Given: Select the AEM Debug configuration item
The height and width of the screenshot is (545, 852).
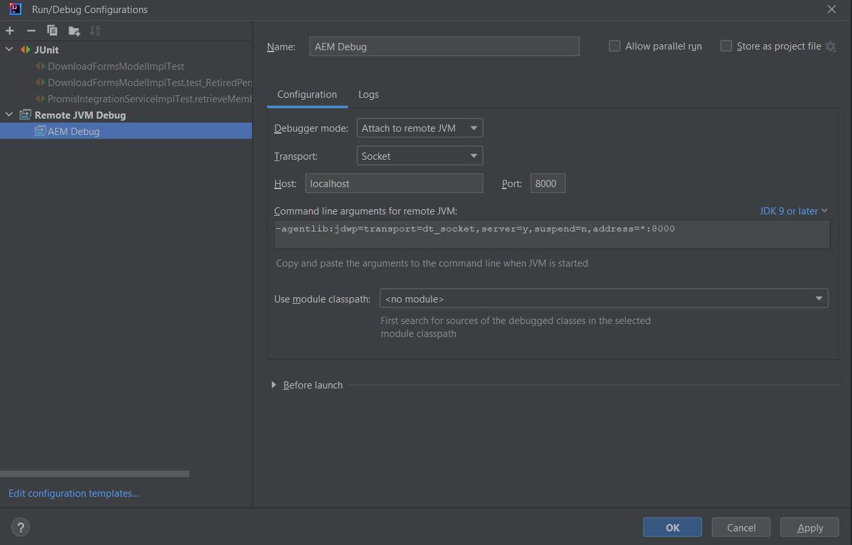Looking at the screenshot, I should (73, 131).
